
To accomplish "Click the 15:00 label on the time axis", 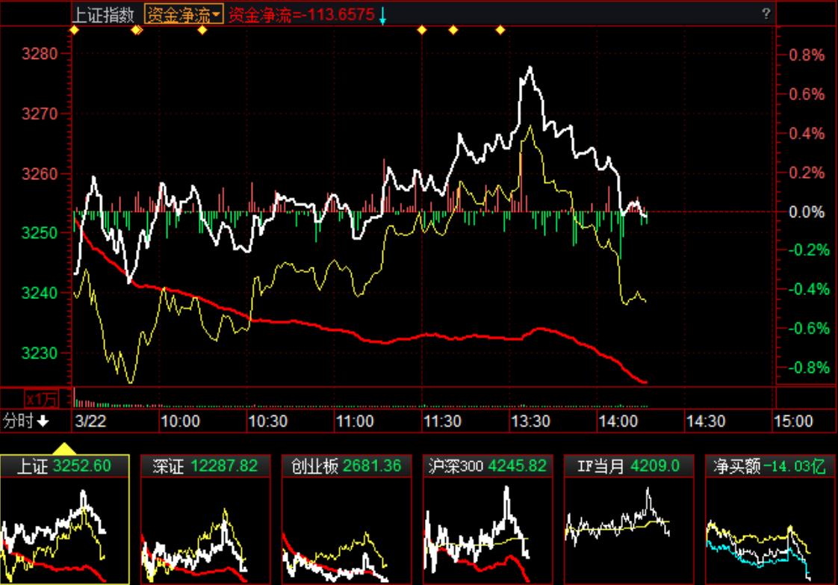I will (792, 421).
